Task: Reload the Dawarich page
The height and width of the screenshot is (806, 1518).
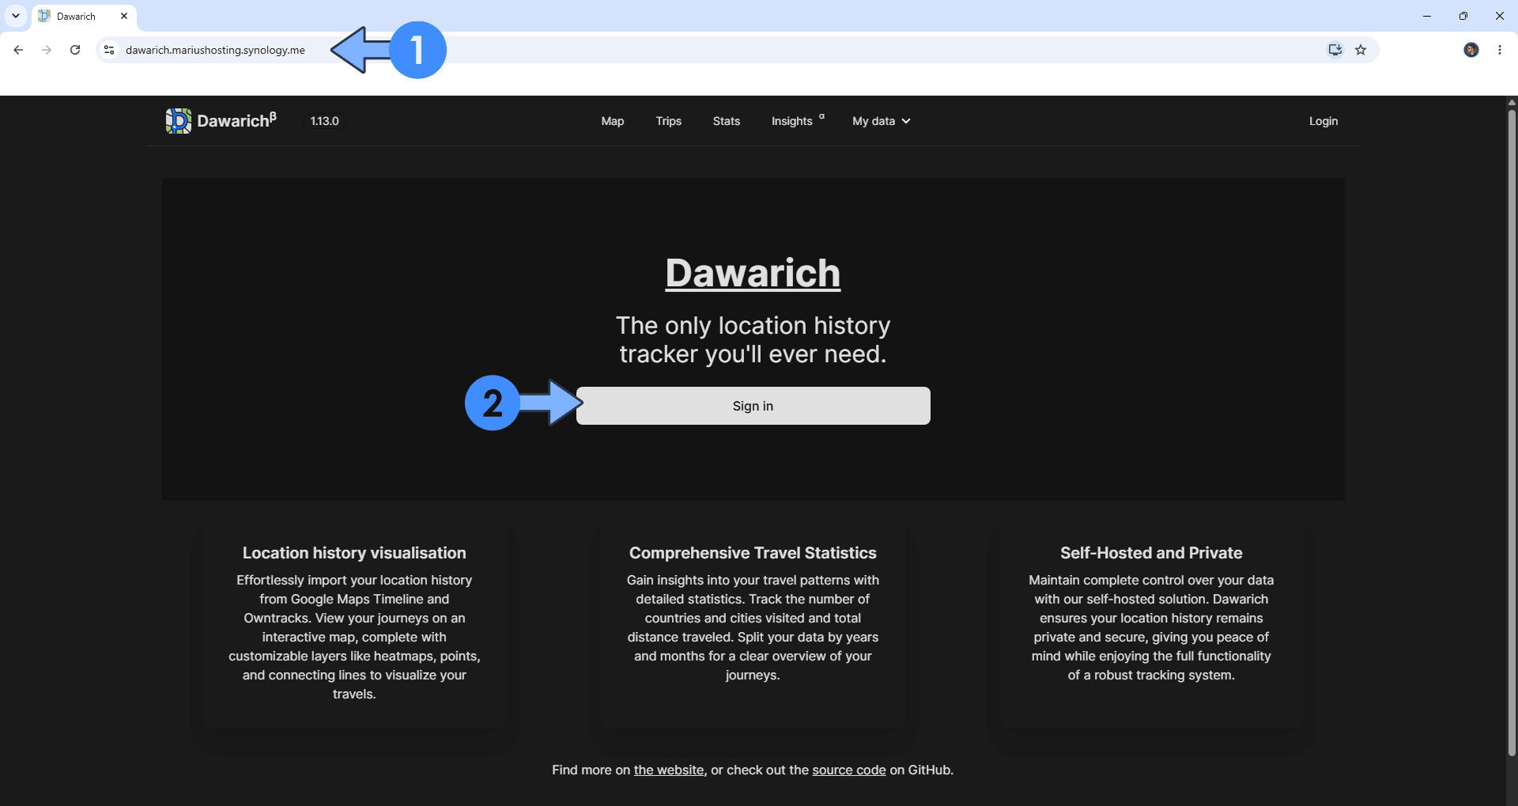Action: [75, 50]
